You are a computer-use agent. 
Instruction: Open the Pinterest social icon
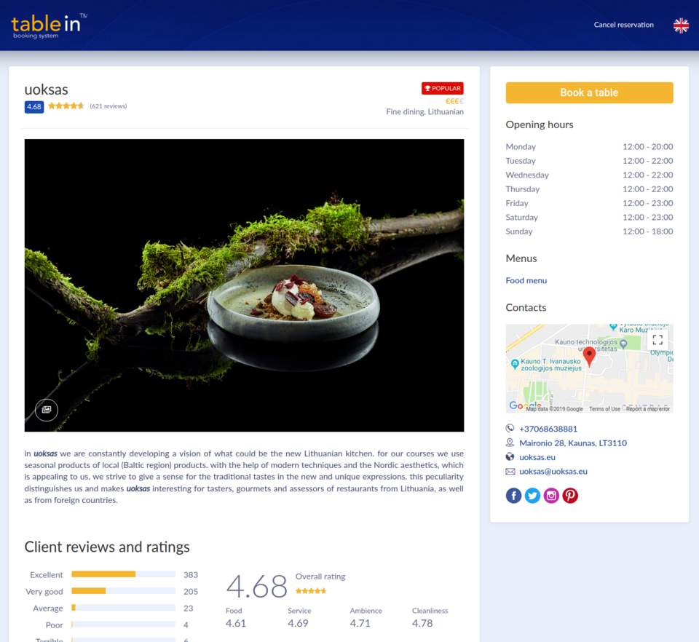click(570, 496)
